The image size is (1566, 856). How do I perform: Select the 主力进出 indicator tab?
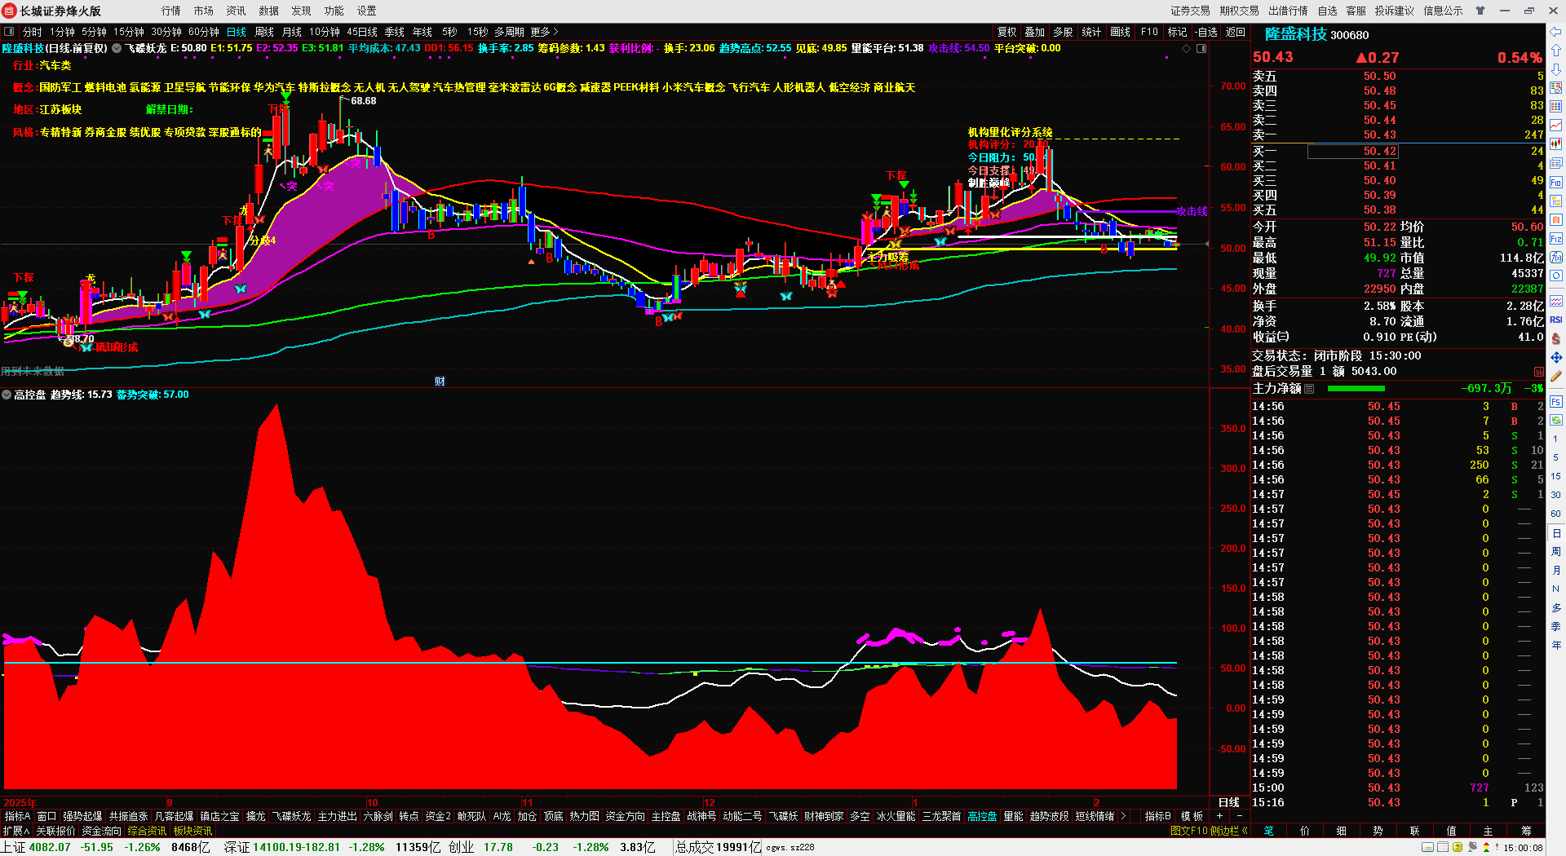337,816
